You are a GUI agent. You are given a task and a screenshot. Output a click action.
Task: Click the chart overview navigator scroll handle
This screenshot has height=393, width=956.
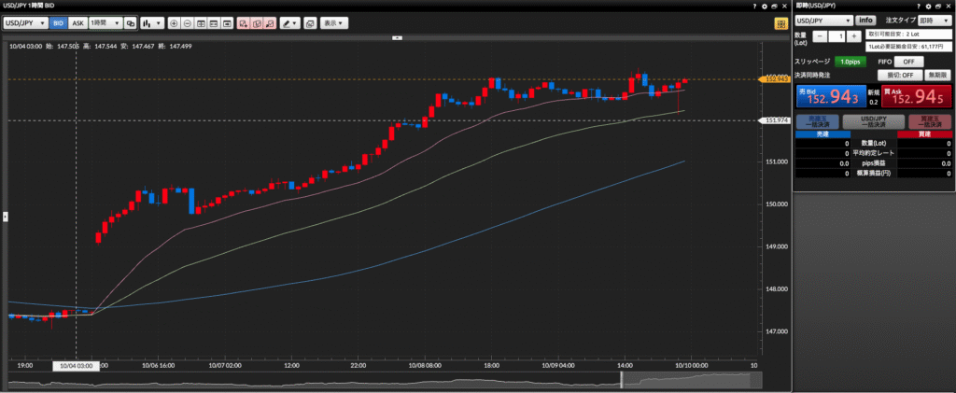click(x=622, y=379)
